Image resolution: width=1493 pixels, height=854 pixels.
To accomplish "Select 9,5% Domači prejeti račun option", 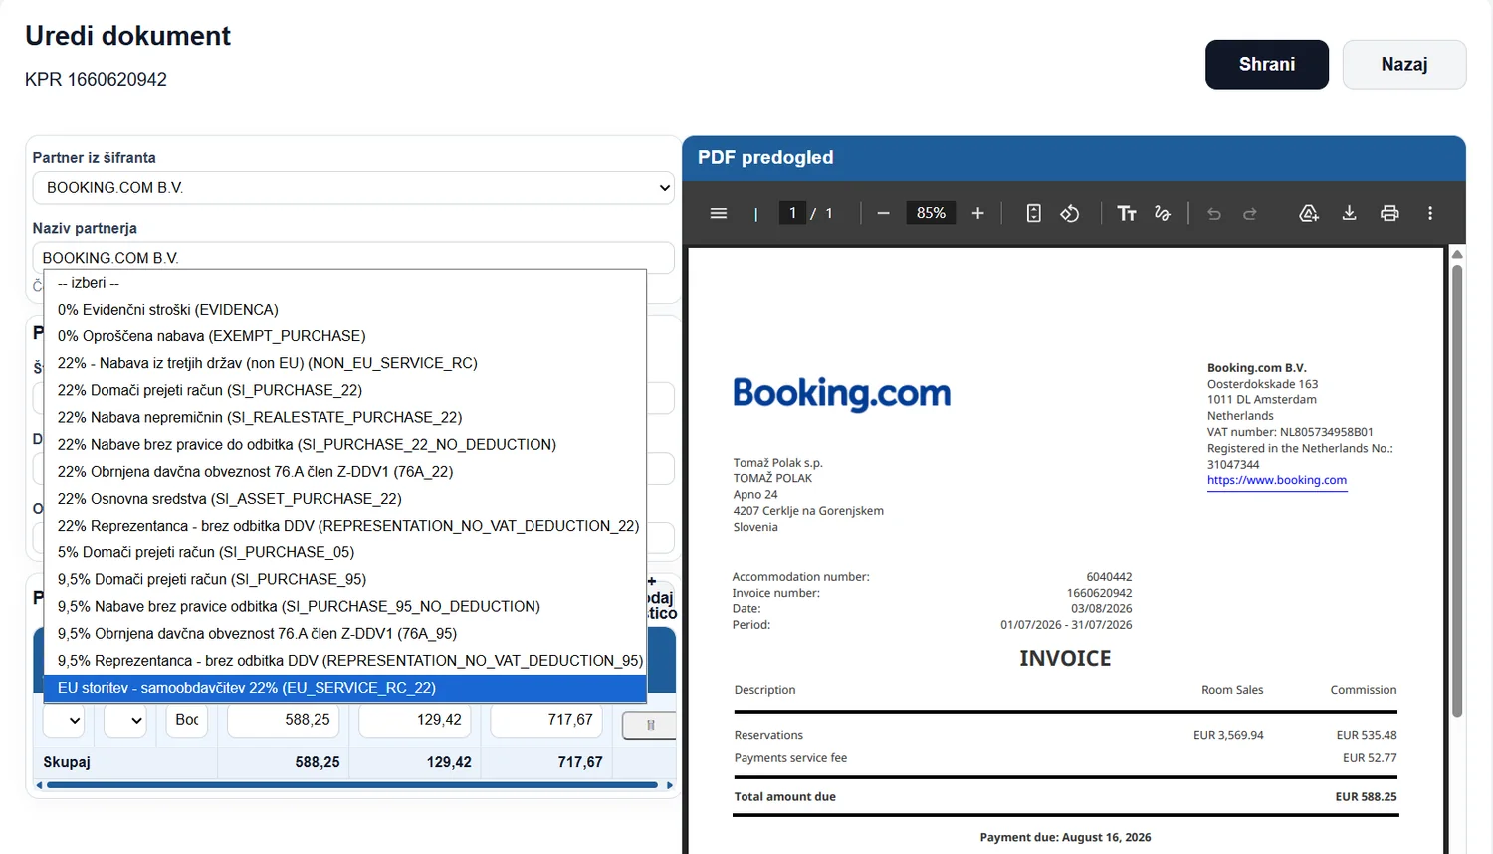I will pos(345,579).
